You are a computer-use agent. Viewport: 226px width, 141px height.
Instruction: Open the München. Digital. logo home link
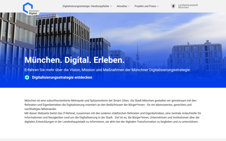coord(31,9)
